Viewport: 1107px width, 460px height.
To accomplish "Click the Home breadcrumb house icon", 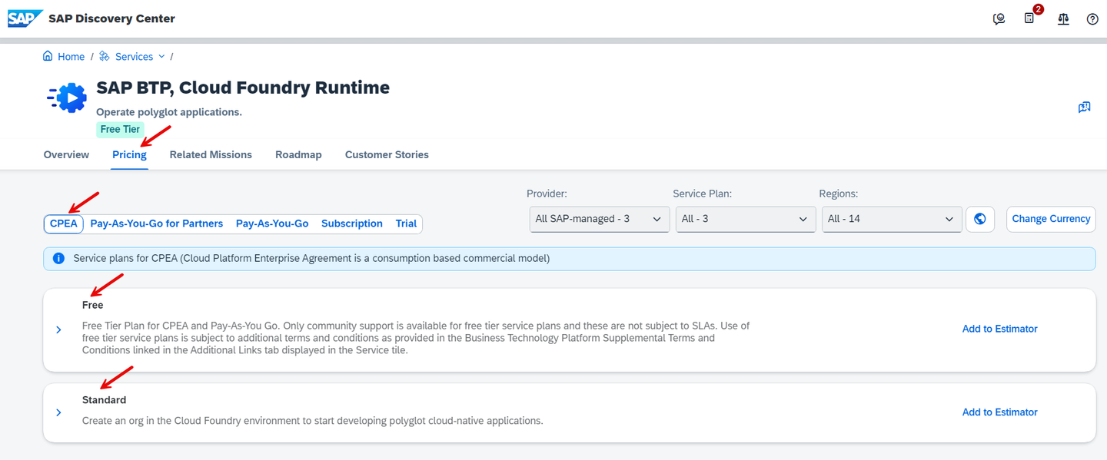I will [48, 56].
